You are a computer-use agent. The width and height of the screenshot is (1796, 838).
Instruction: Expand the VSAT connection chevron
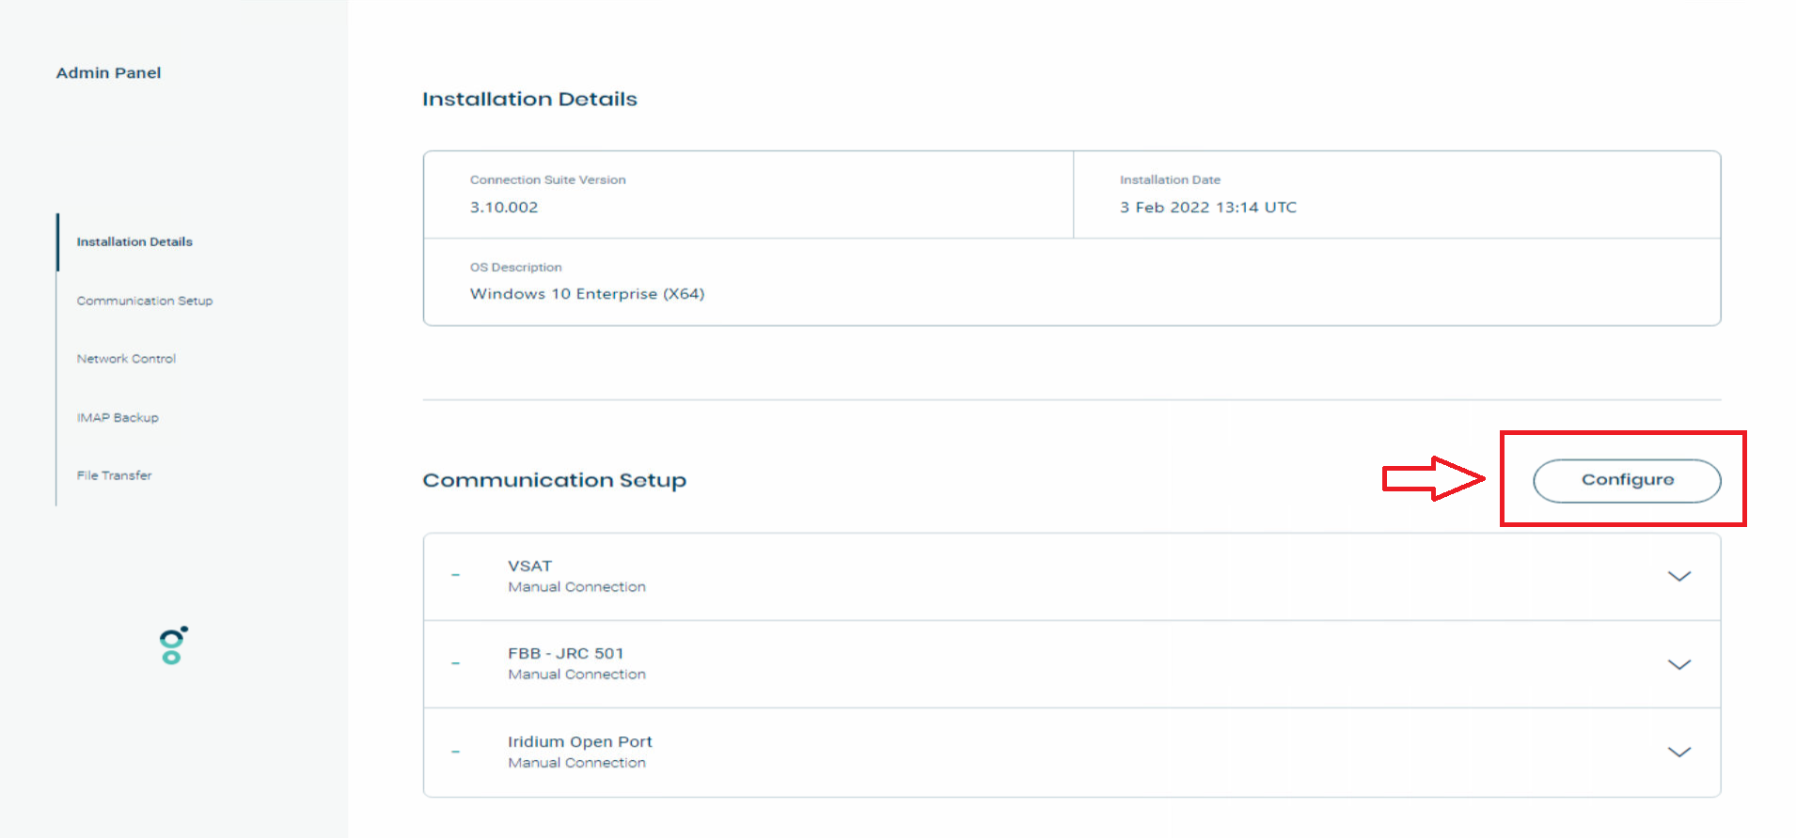[1678, 576]
